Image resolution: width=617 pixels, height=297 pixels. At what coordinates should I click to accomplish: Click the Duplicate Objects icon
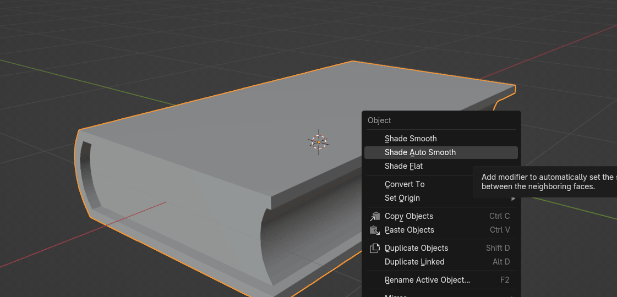click(375, 248)
